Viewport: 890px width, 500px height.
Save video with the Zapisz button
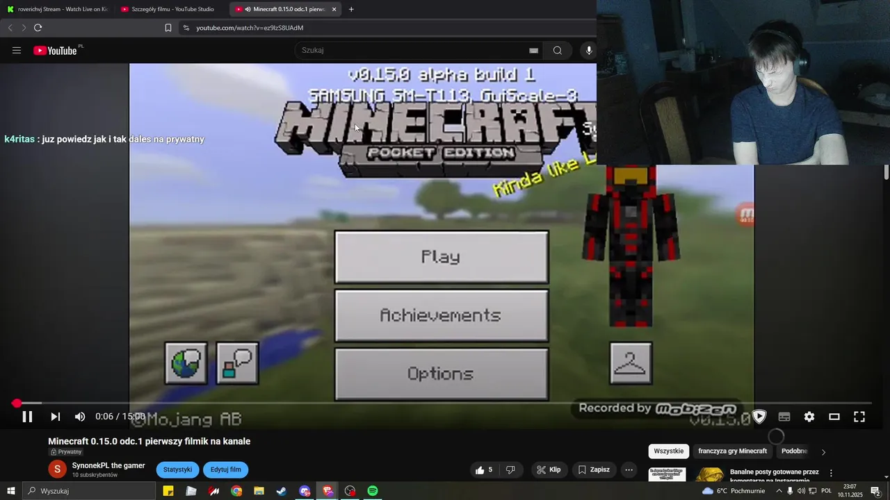pos(594,470)
